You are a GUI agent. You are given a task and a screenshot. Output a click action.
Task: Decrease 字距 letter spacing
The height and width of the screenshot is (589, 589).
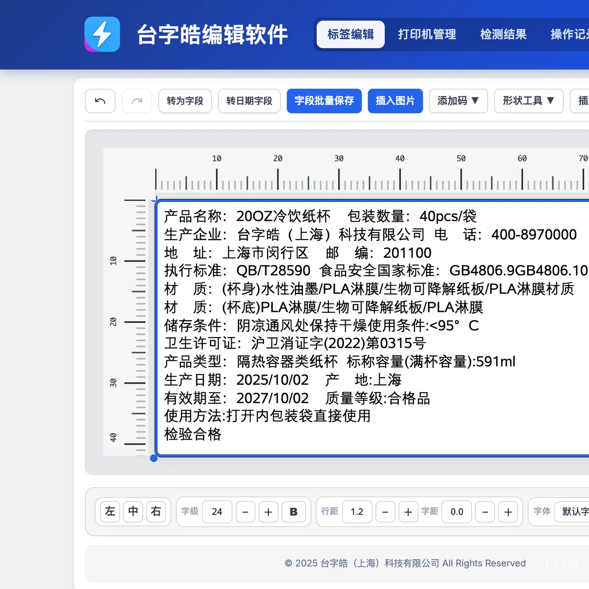(485, 512)
